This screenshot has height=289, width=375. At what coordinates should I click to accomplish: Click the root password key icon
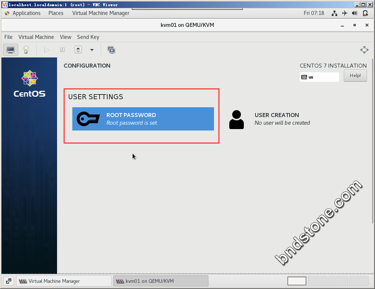coord(88,119)
